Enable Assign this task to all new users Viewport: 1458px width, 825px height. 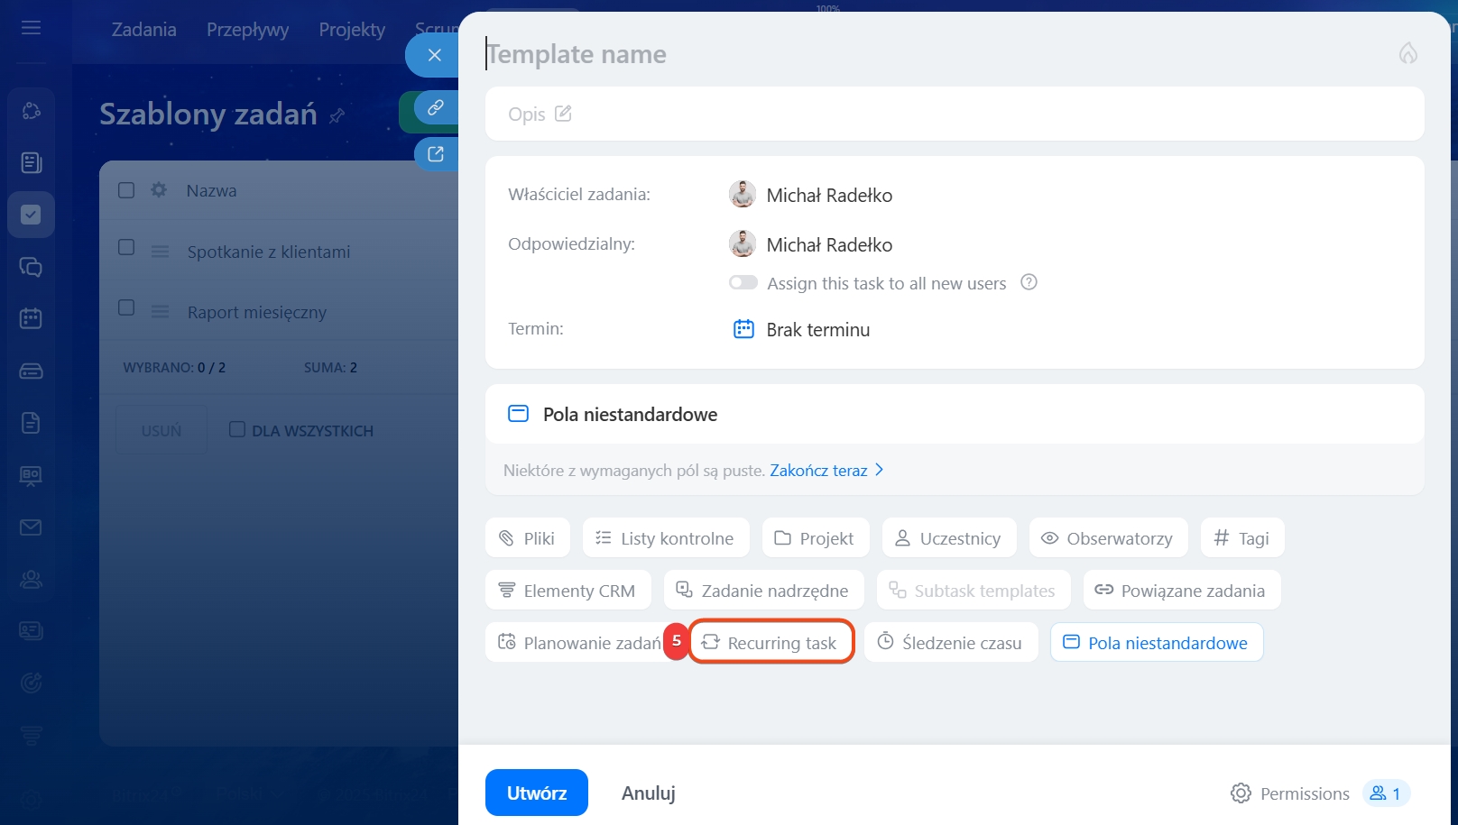[x=743, y=283]
